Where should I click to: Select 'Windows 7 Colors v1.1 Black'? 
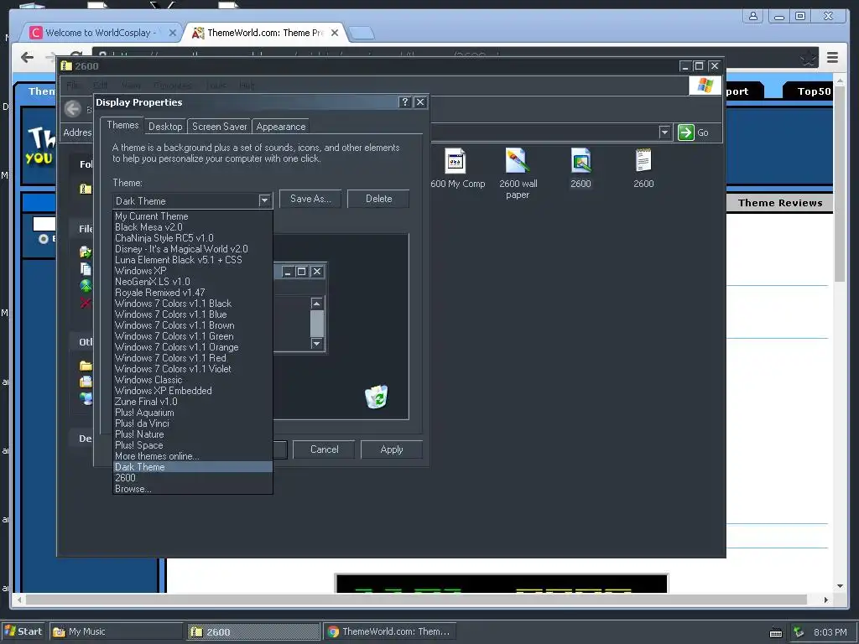193,304
